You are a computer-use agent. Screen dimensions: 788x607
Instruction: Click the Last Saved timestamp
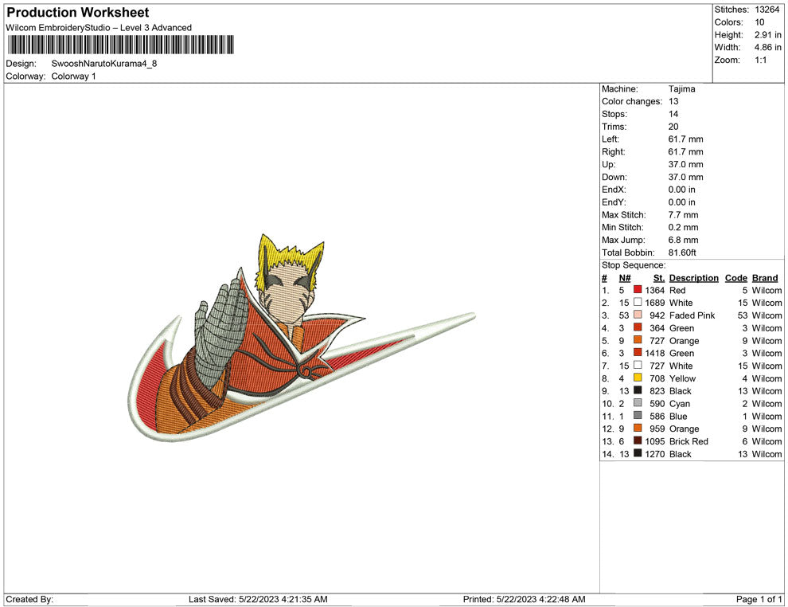tap(258, 599)
